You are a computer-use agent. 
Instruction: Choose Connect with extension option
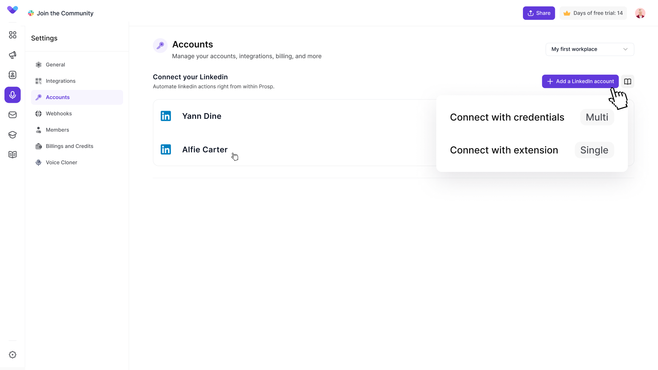click(504, 150)
